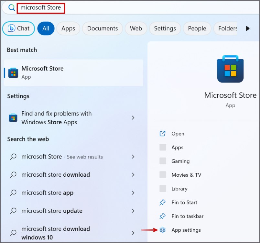
Task: Expand chevron for "microsoft store app" row
Action: tap(133, 193)
